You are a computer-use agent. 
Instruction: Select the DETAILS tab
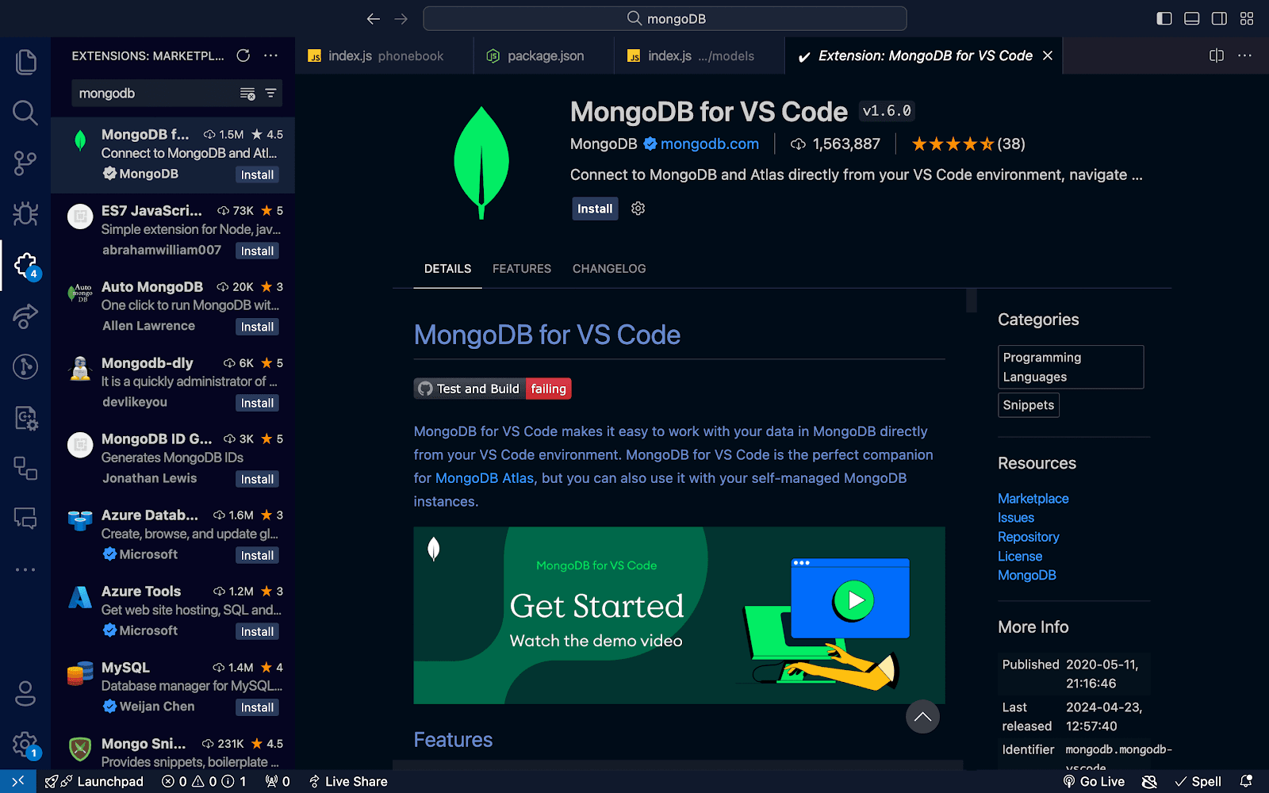(x=447, y=269)
